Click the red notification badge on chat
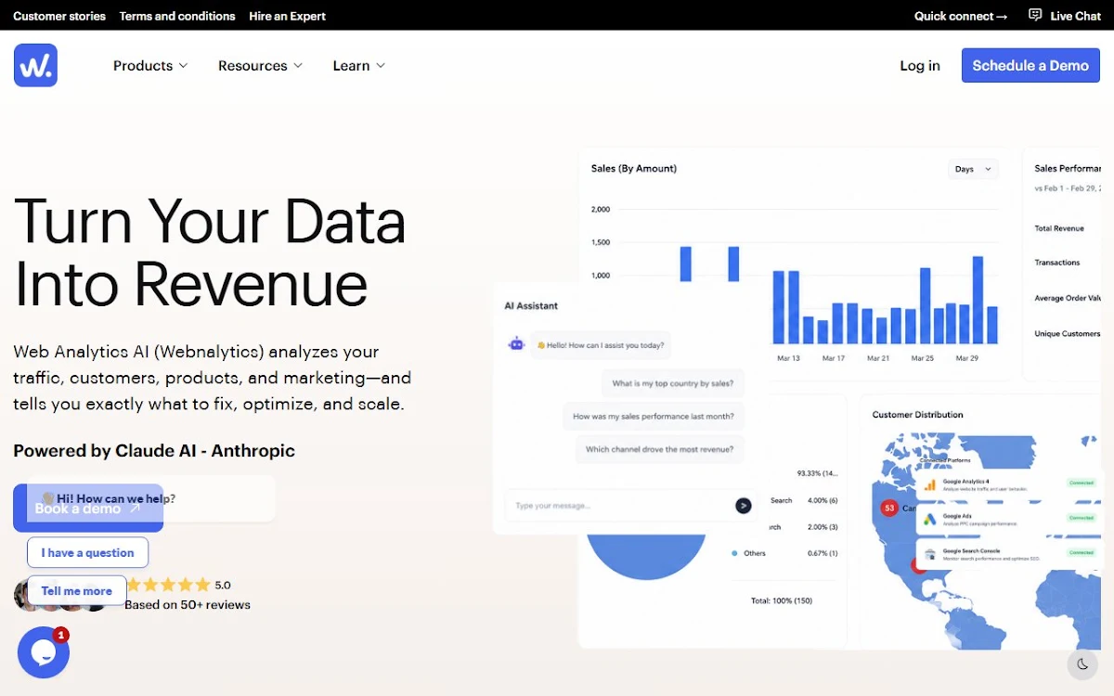This screenshot has width=1114, height=696. (x=60, y=636)
